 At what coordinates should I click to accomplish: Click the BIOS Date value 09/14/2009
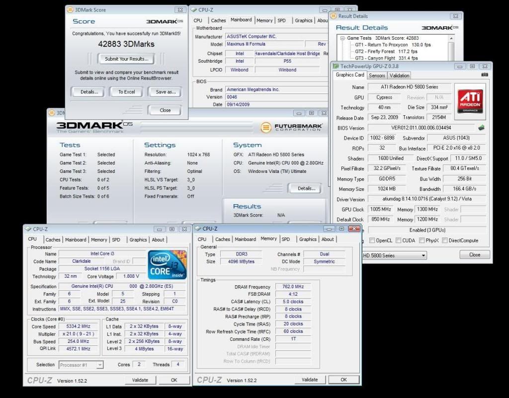coord(276,104)
